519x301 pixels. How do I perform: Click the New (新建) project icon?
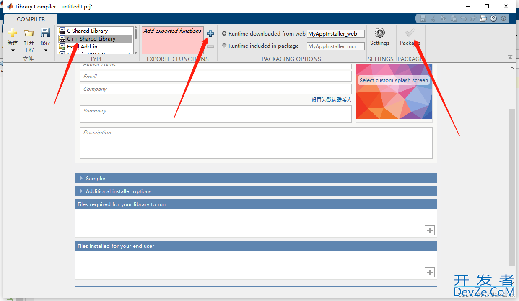(x=13, y=33)
